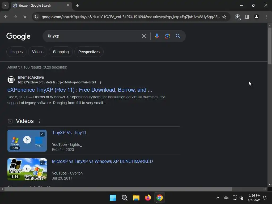
Task: Open the tab search dropdown arrow
Action: [5, 5]
